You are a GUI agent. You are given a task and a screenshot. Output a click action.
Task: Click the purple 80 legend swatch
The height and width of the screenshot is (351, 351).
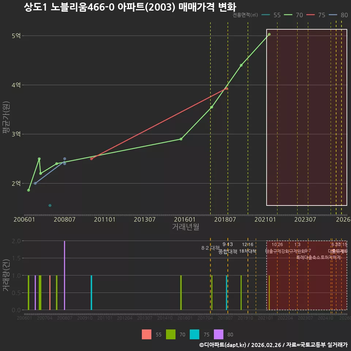tap(219, 334)
